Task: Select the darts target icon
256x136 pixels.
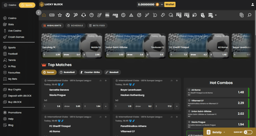Action: [139, 15]
